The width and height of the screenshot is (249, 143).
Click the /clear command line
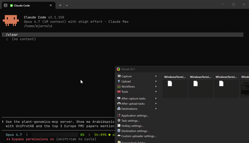click(123, 34)
